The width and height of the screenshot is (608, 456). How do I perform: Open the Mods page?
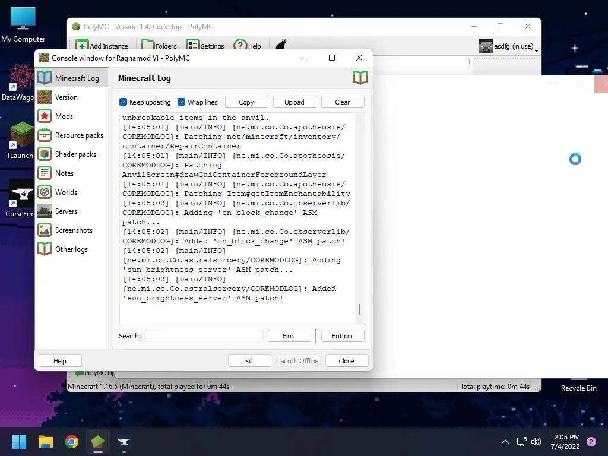[72, 116]
